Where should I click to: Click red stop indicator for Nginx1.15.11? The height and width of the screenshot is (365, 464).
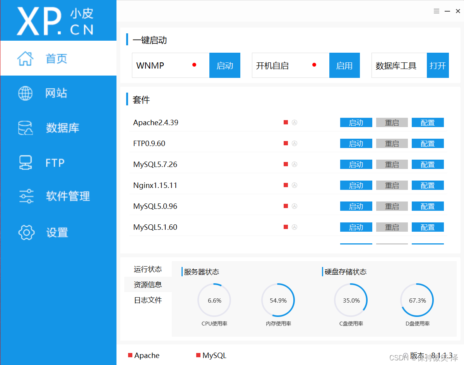click(x=286, y=185)
